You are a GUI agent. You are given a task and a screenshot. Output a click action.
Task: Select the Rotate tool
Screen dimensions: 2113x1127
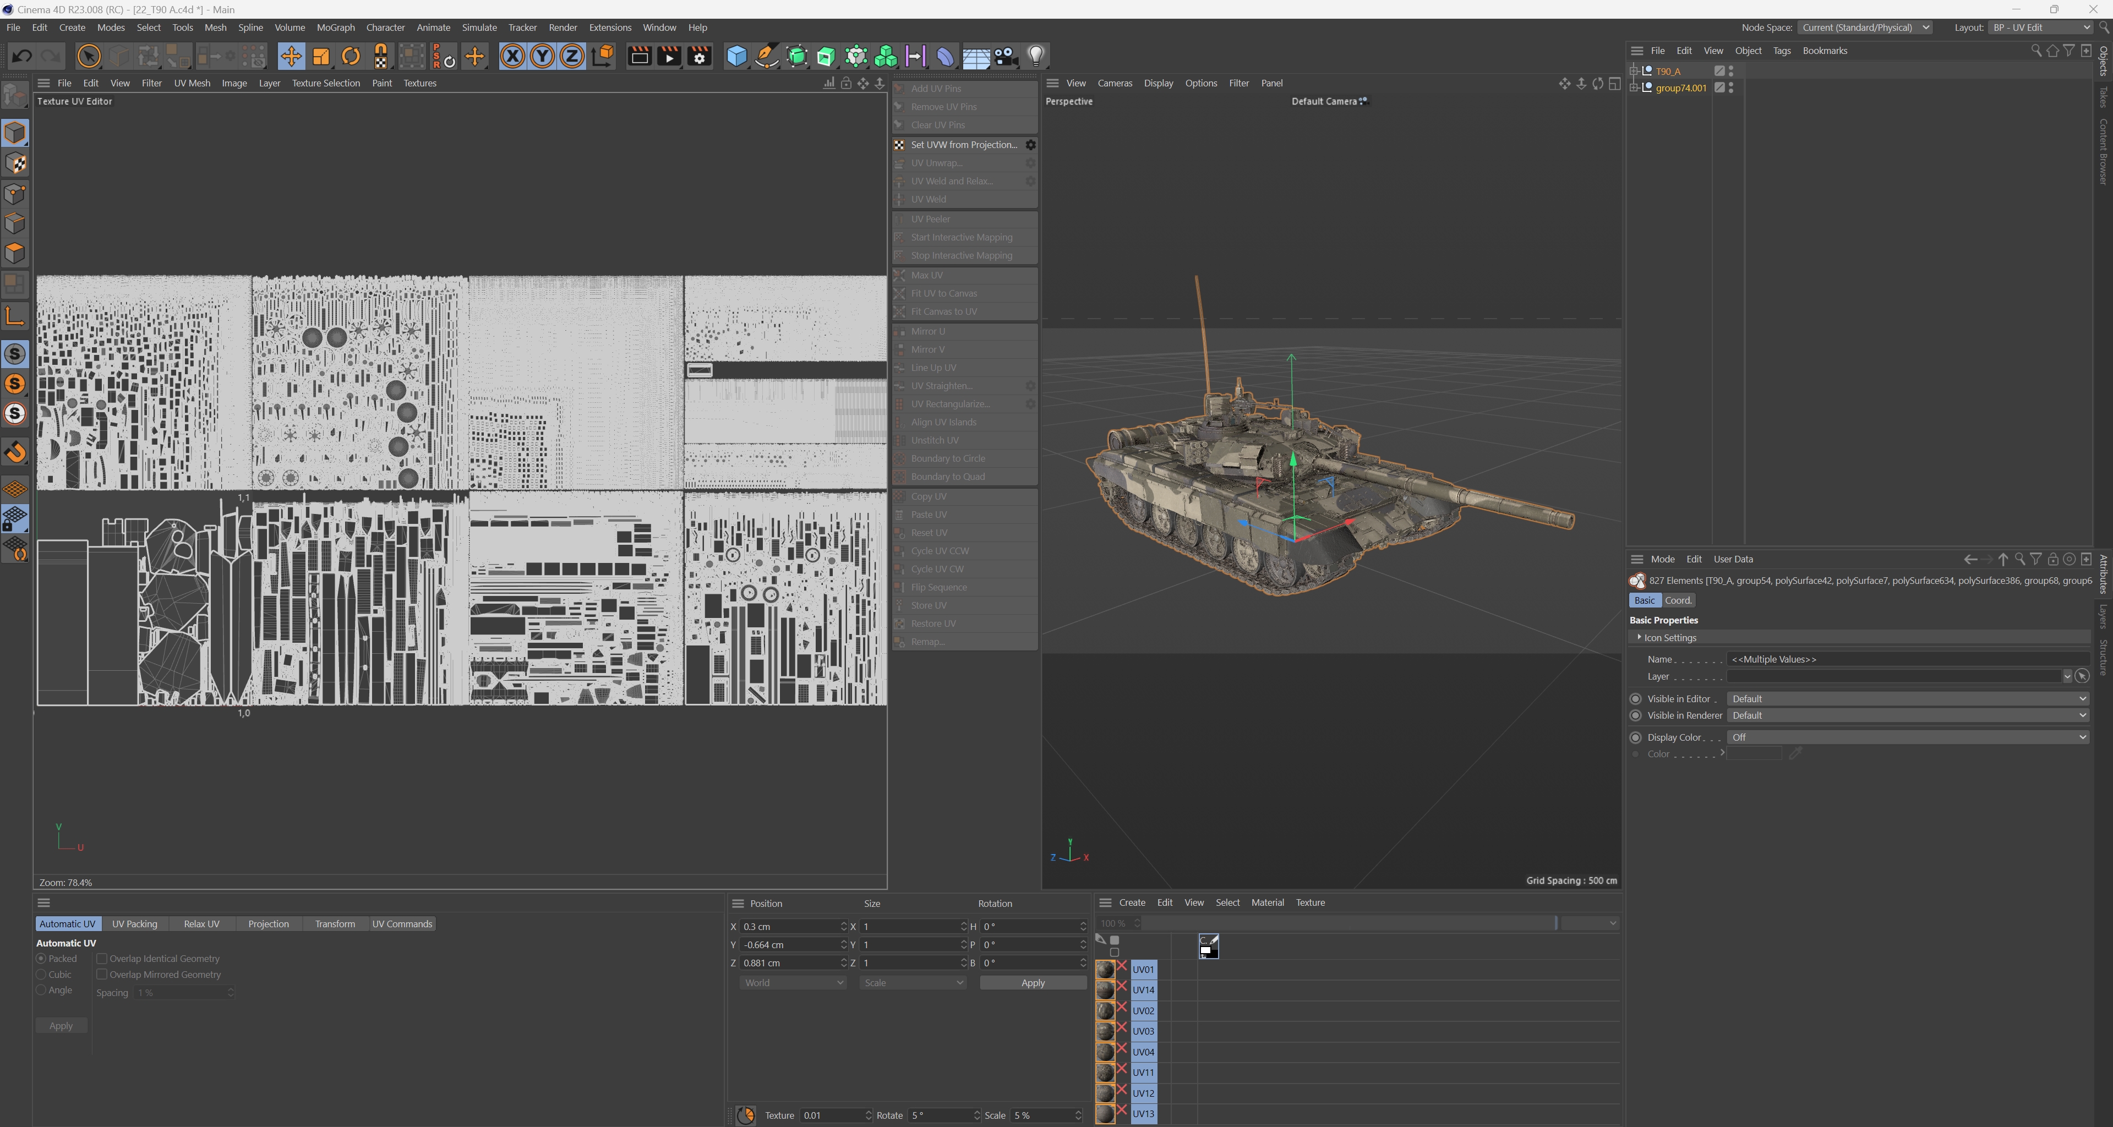[351, 57]
